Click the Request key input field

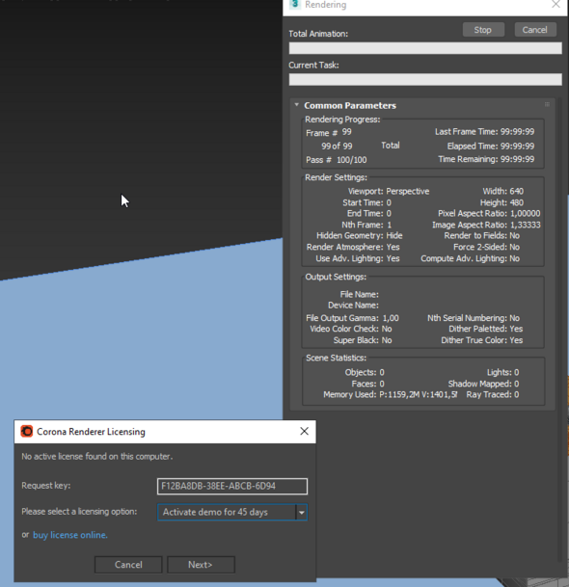click(x=232, y=486)
